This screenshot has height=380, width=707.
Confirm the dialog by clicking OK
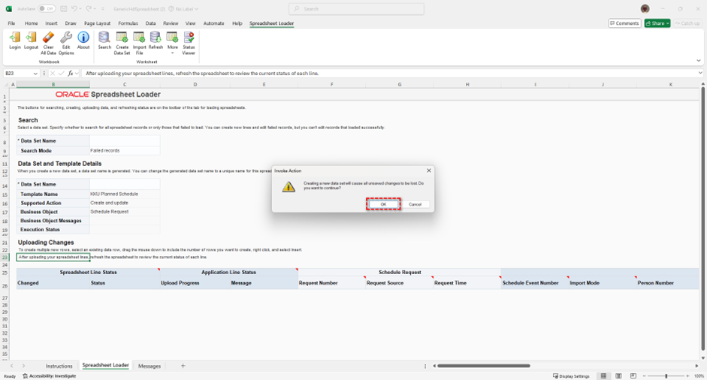click(x=383, y=204)
